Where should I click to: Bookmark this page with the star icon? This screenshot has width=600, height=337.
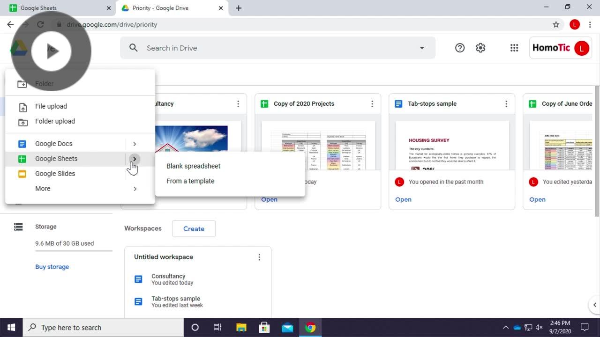click(x=556, y=24)
